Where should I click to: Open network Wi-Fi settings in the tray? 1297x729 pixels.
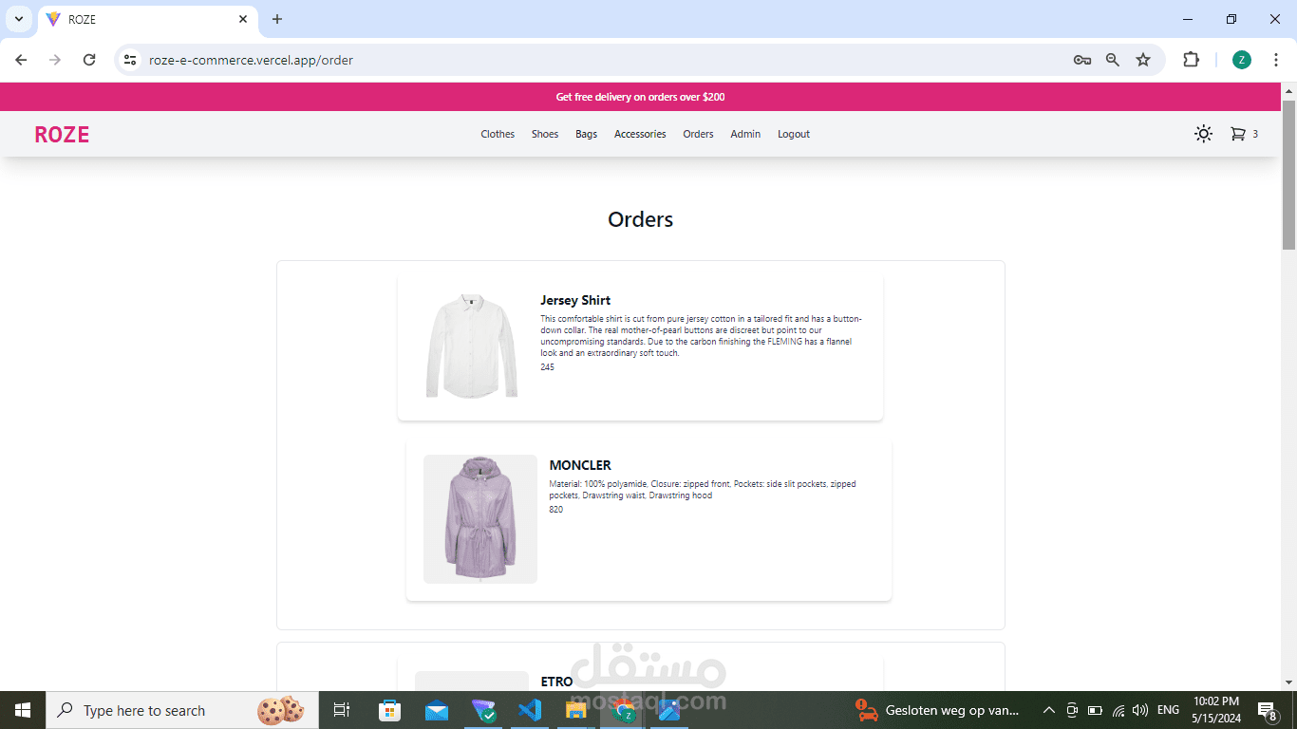(x=1118, y=710)
